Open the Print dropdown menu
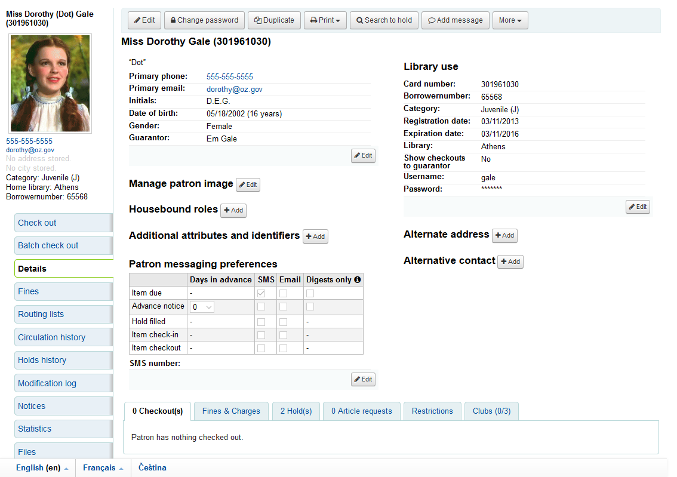The height and width of the screenshot is (477, 677). [x=325, y=20]
